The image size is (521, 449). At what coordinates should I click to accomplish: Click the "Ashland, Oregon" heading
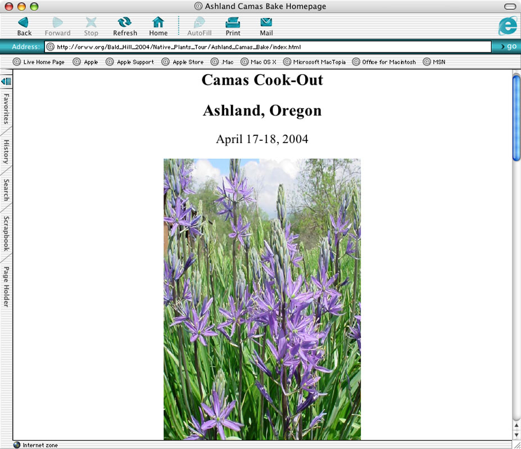pyautogui.click(x=262, y=111)
